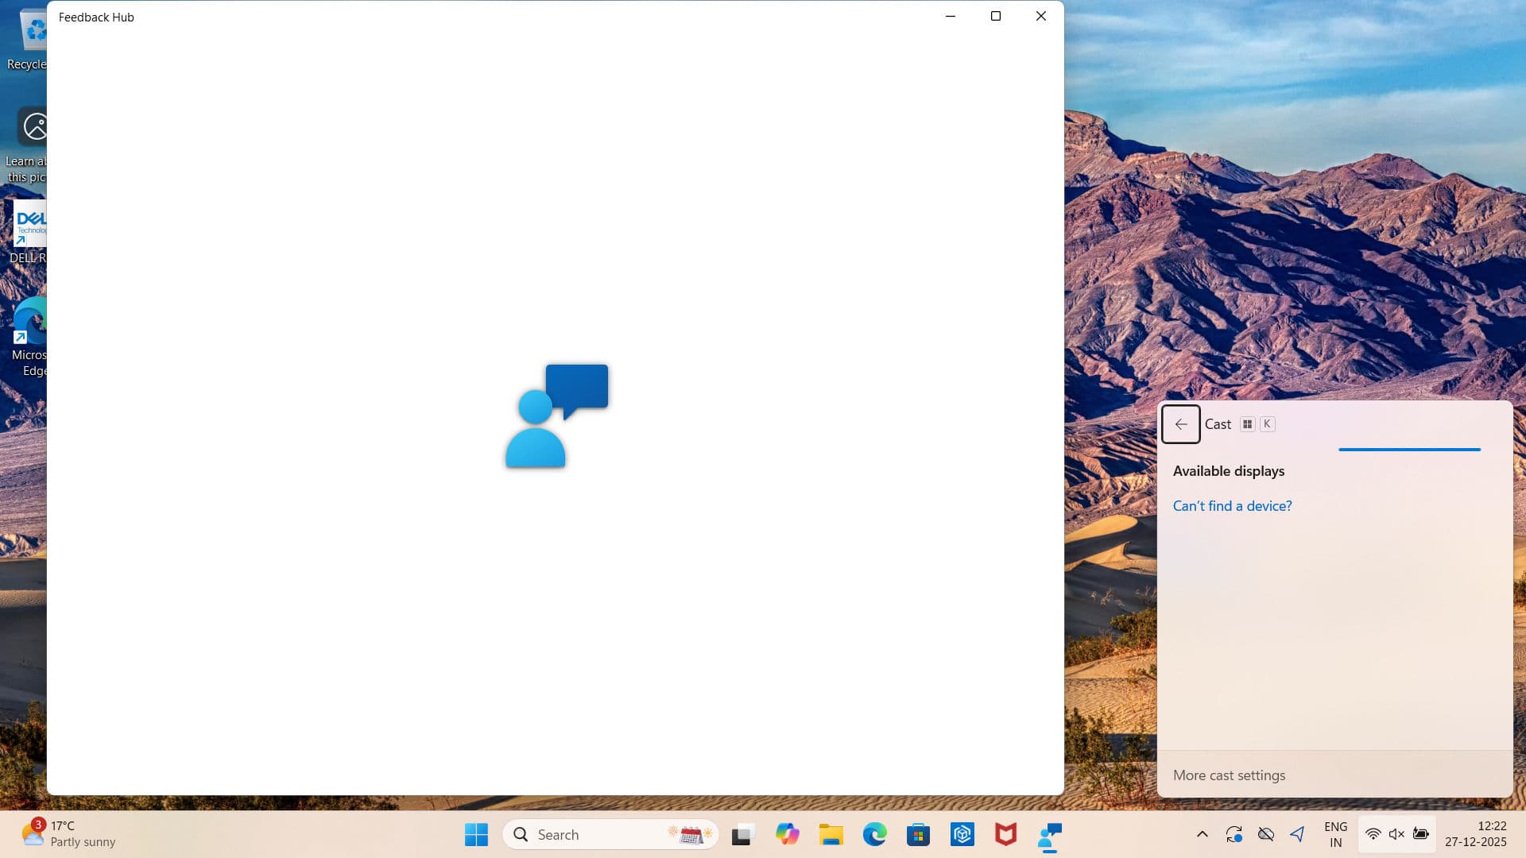Click the Feedback Hub taskbar icon
Viewport: 1526px width, 858px height.
point(1049,834)
